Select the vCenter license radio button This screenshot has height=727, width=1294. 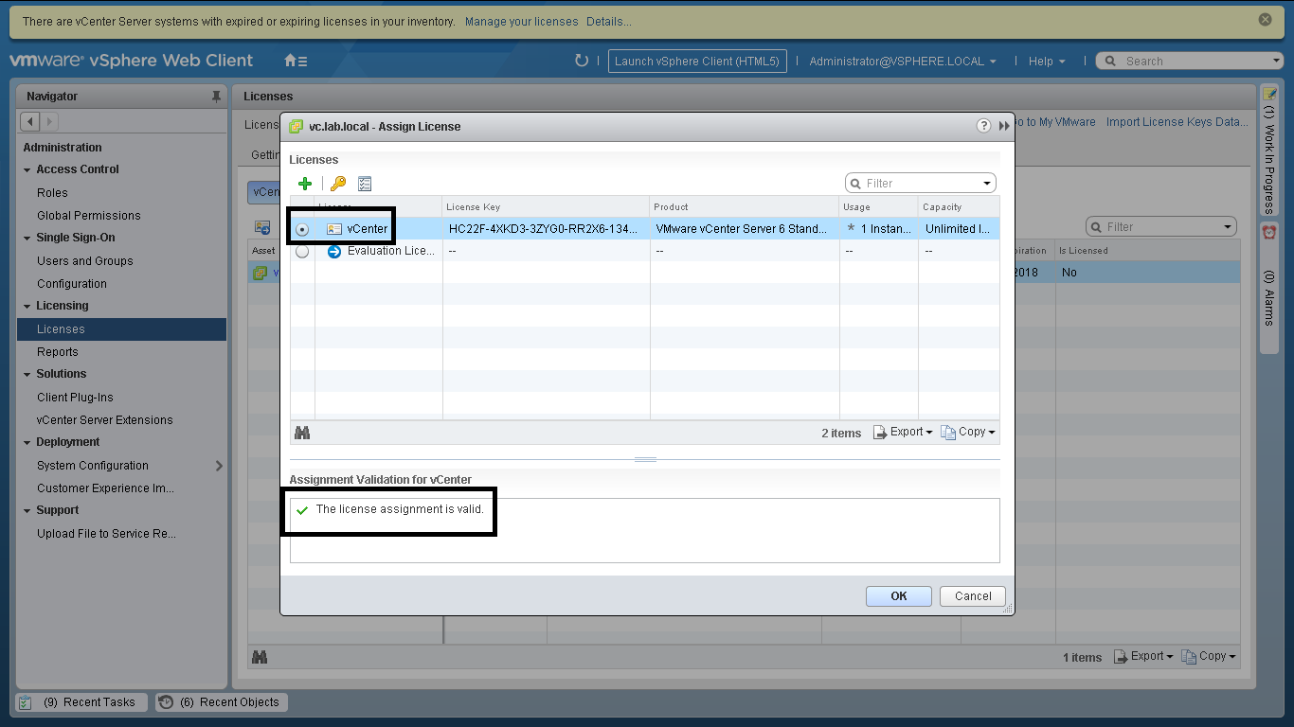(302, 229)
